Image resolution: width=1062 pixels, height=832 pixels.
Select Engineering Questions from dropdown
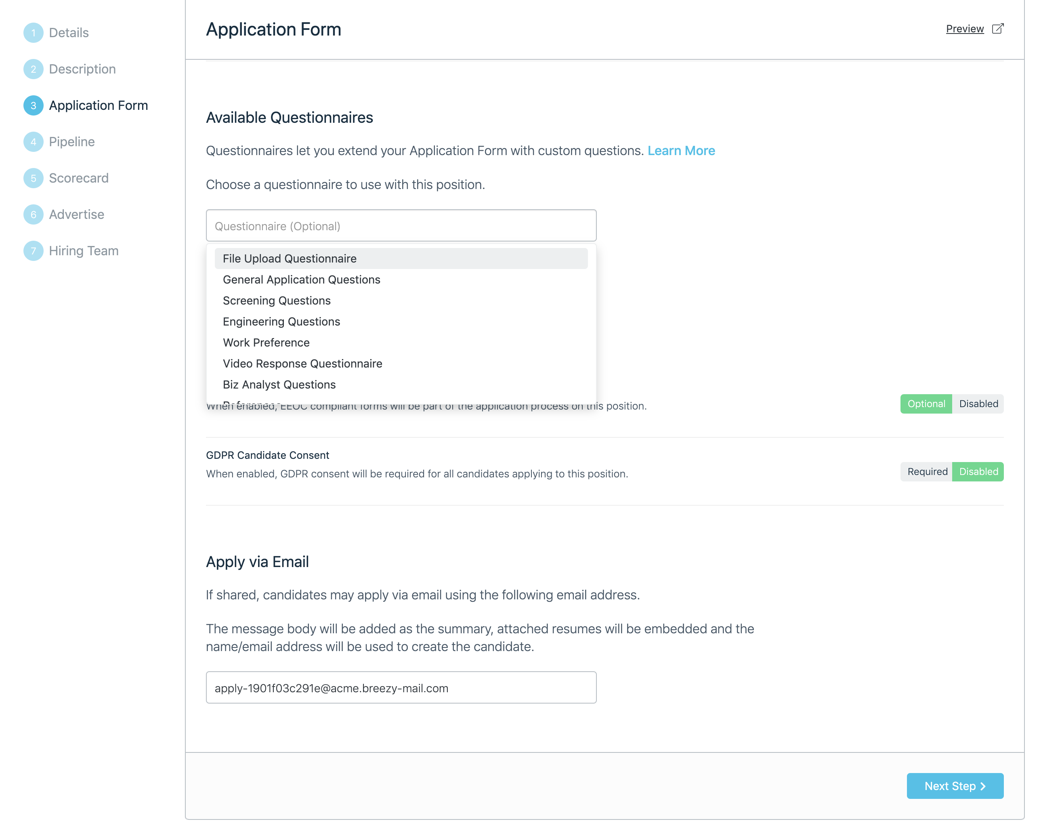click(x=281, y=321)
